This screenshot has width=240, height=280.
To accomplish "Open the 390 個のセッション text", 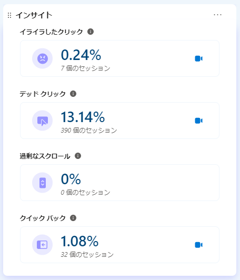I will 89,131.
